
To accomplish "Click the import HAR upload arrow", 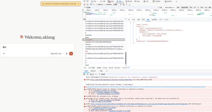I will [x=126, y=5].
